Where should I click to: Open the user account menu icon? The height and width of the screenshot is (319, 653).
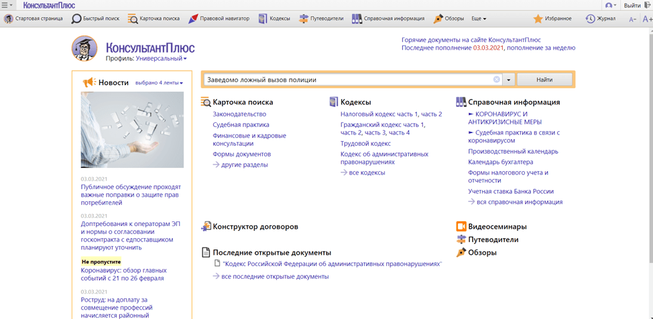pyautogui.click(x=611, y=5)
